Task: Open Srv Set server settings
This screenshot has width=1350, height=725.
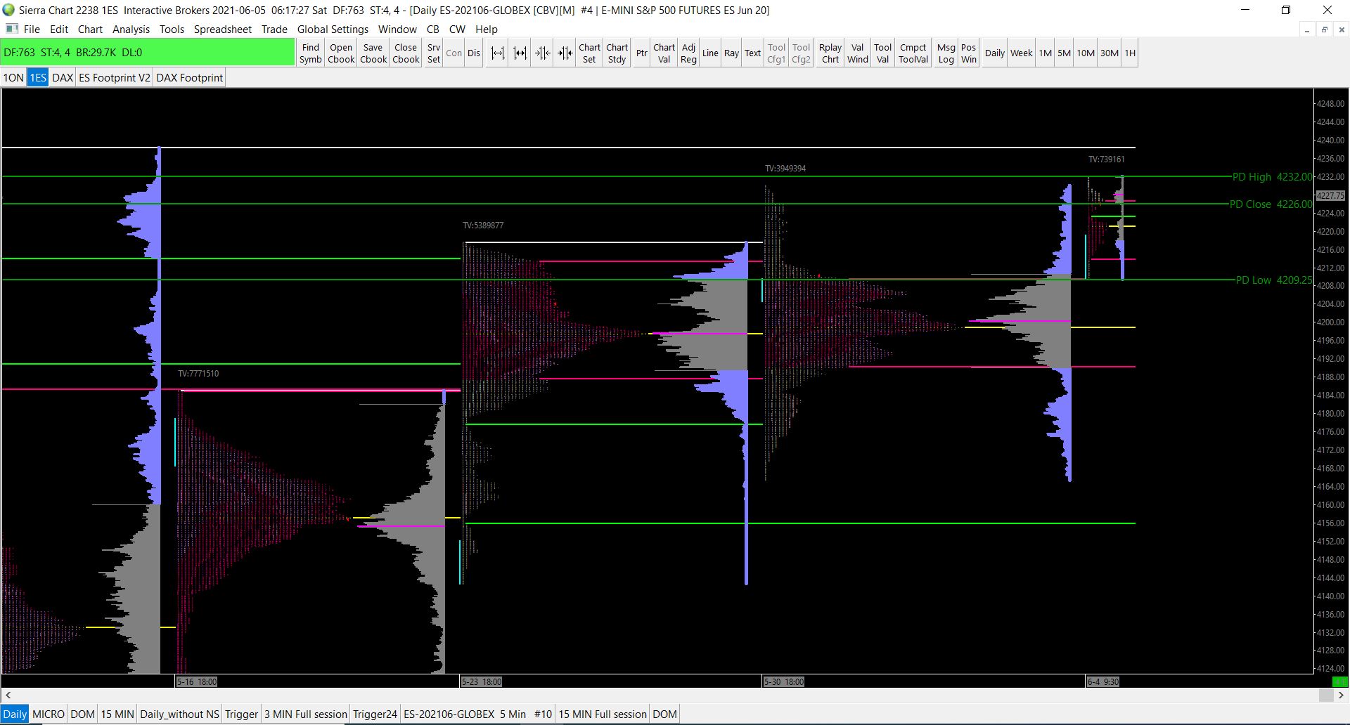Action: (x=434, y=53)
